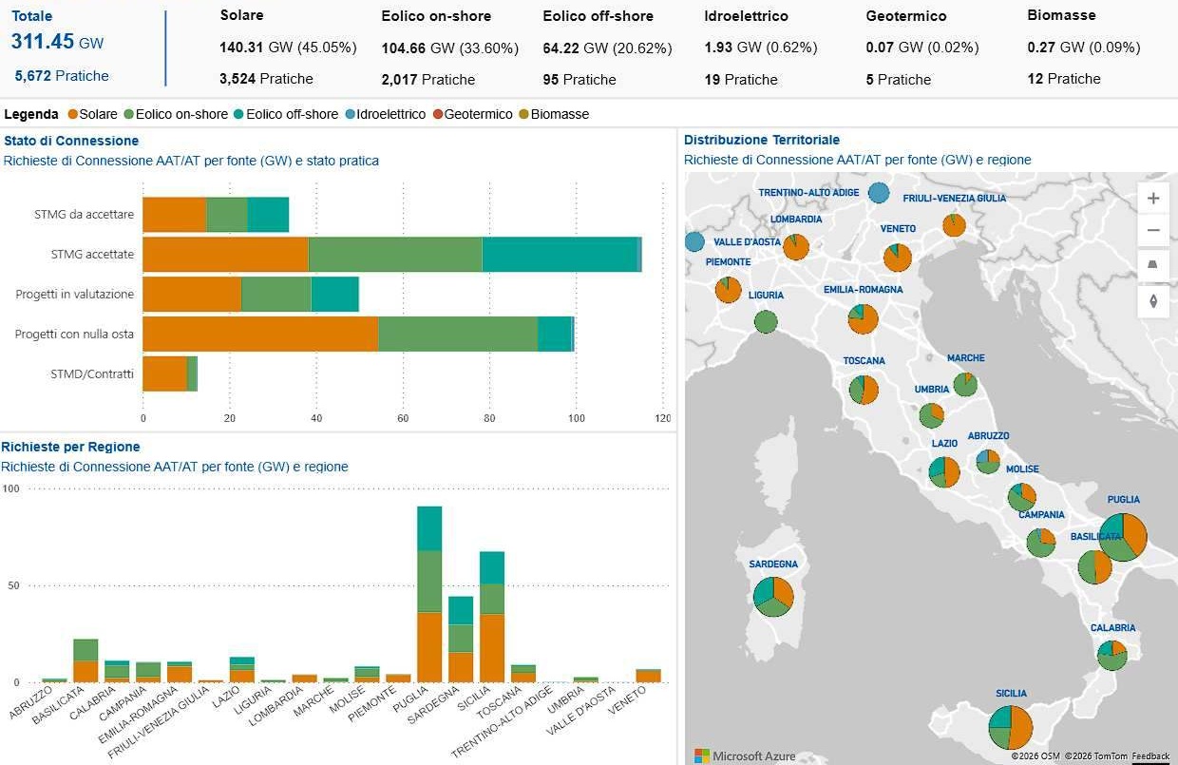The width and height of the screenshot is (1178, 765).
Task: Click the Abruzzo pie chart on map
Action: (988, 462)
